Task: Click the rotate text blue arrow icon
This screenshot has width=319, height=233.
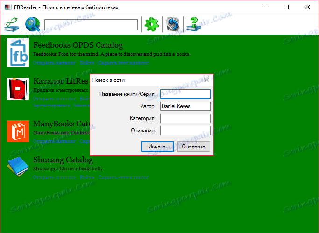Action: click(173, 24)
